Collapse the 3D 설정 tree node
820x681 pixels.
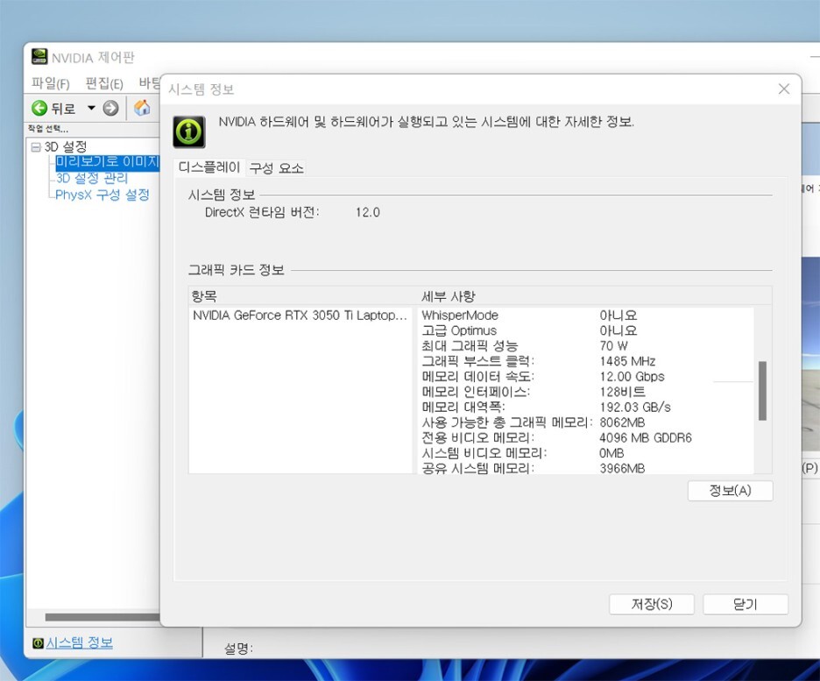point(36,147)
